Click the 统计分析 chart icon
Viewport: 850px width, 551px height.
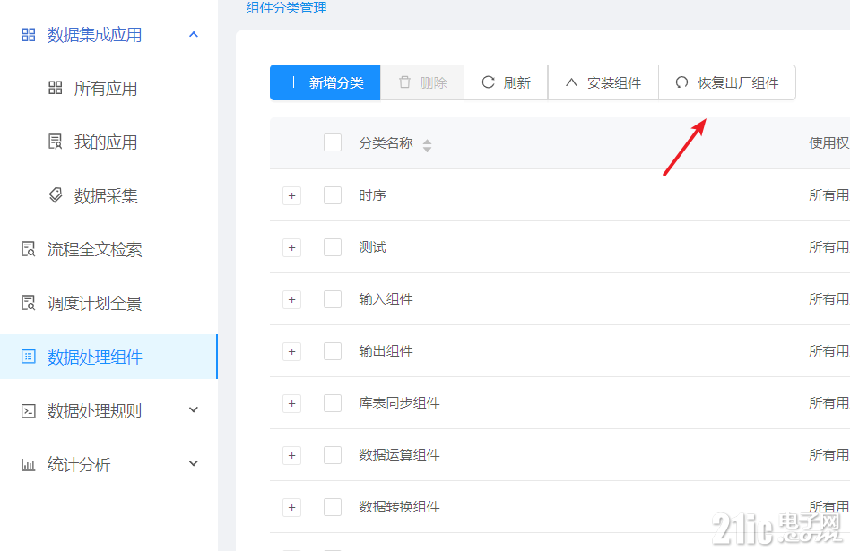coord(28,464)
